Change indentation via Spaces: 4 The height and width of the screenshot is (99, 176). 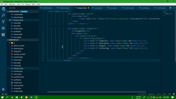(x=151, y=94)
